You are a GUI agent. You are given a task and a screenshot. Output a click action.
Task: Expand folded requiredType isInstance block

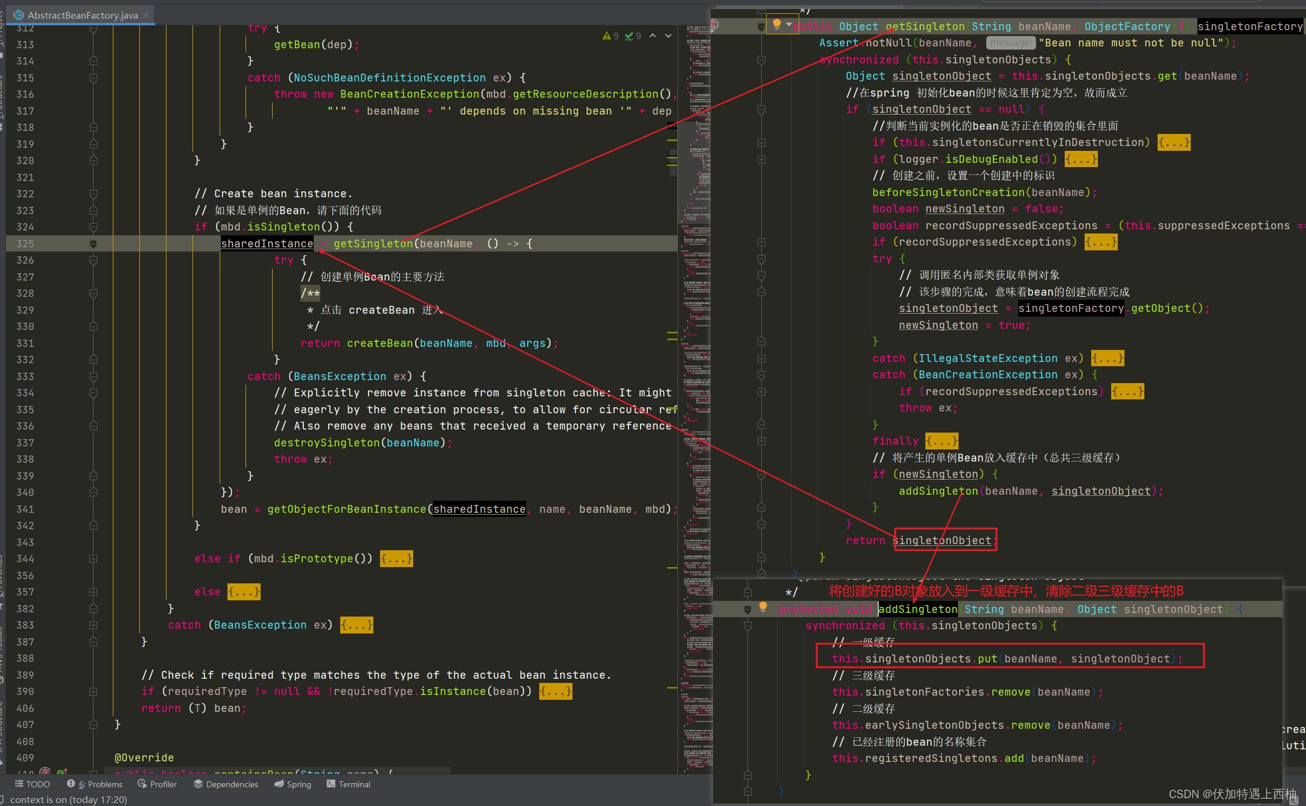coord(556,691)
